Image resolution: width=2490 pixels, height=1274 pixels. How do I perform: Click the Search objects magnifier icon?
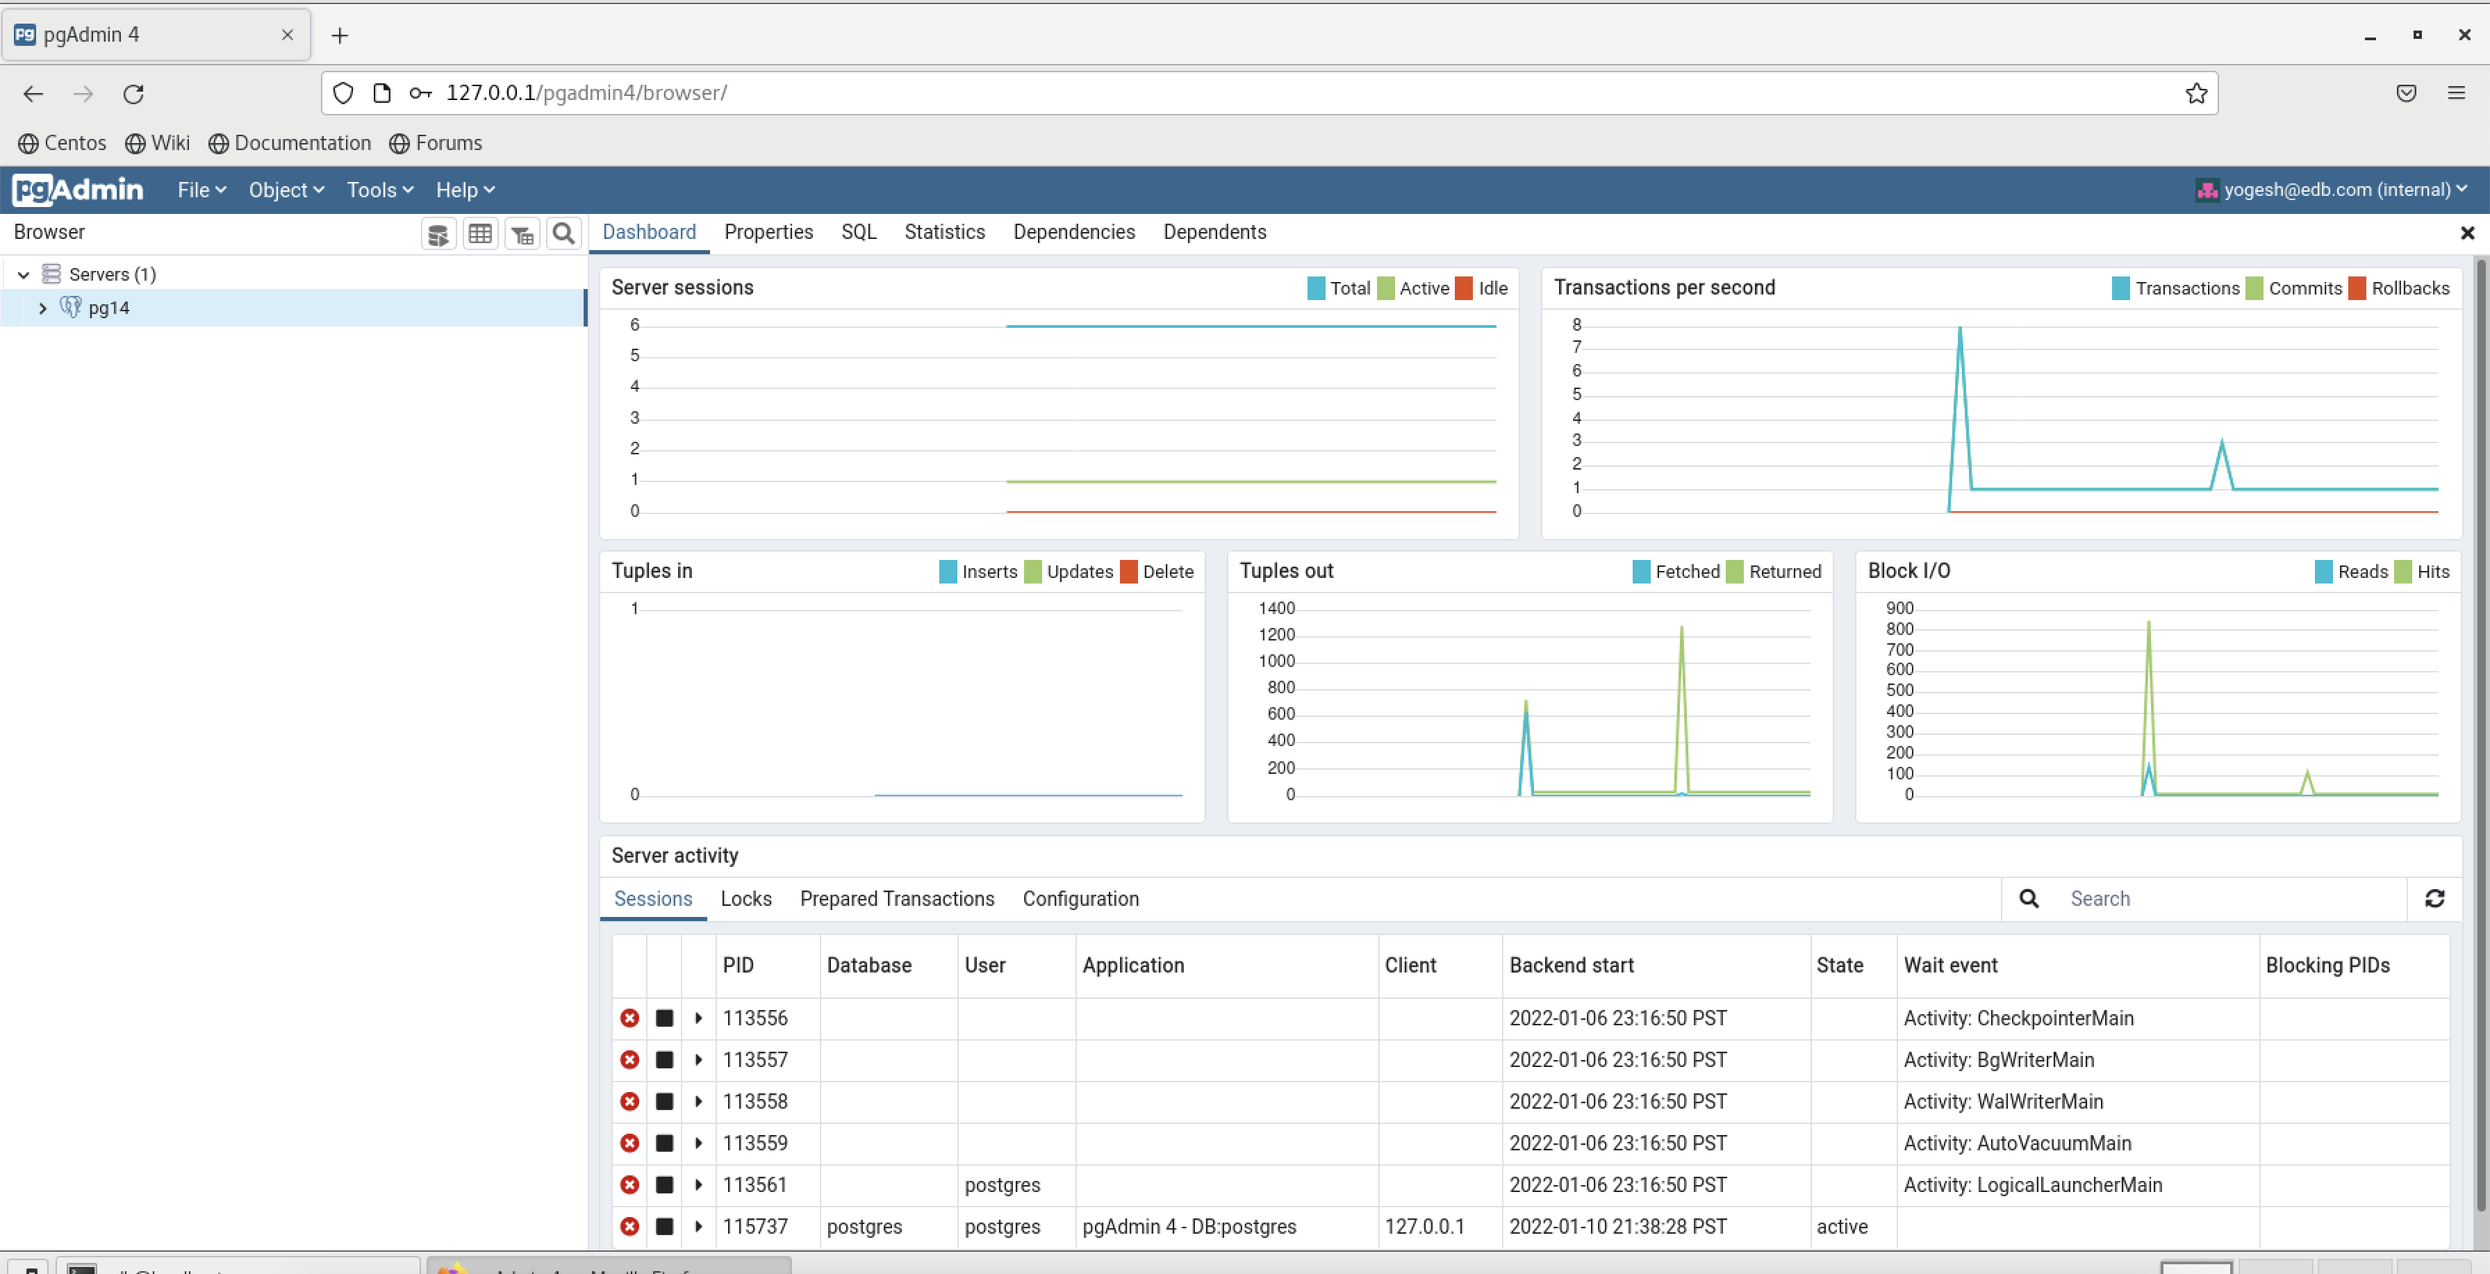point(563,233)
